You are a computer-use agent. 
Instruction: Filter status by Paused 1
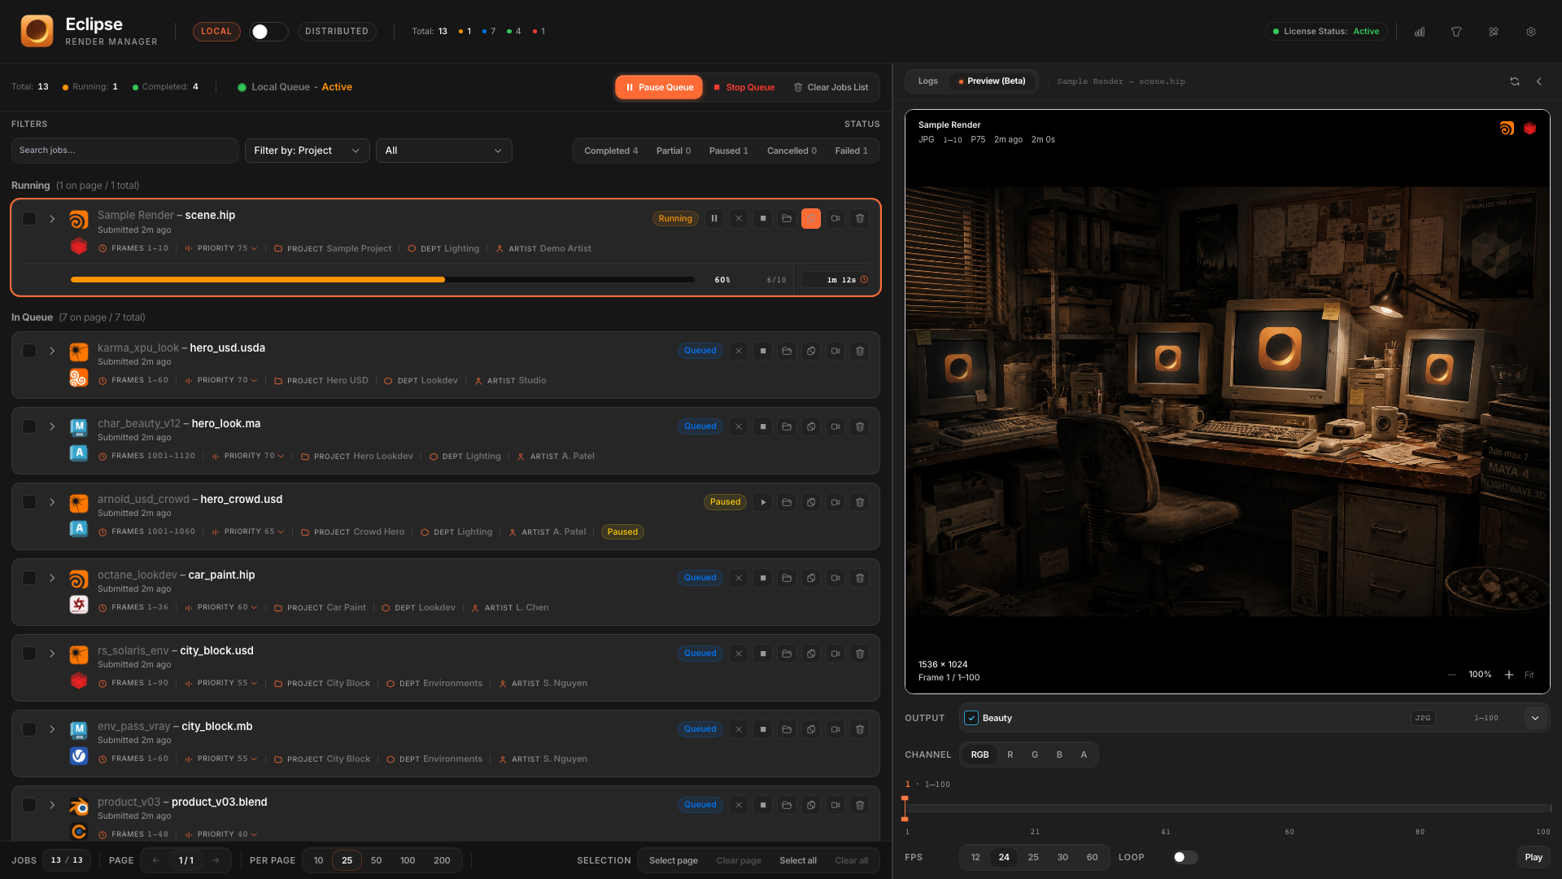pos(728,151)
